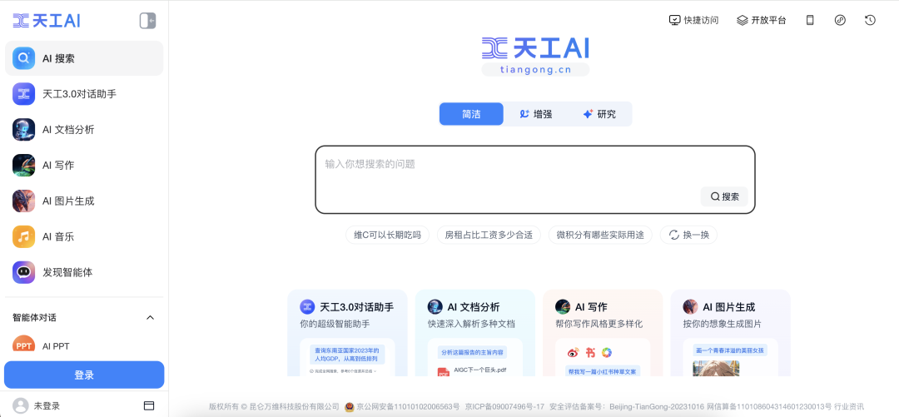
Task: Select the 研究 search mode tab
Action: pyautogui.click(x=599, y=113)
